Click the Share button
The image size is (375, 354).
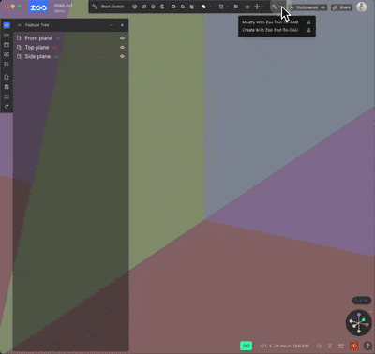[x=341, y=7]
